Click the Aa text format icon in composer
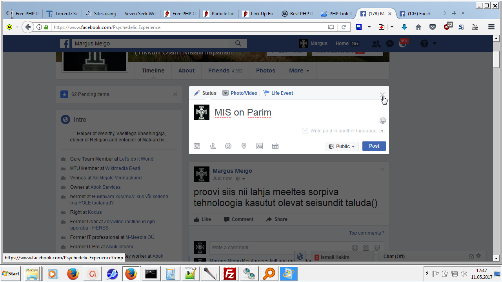Viewport: 502px width, 282px height. [x=260, y=146]
